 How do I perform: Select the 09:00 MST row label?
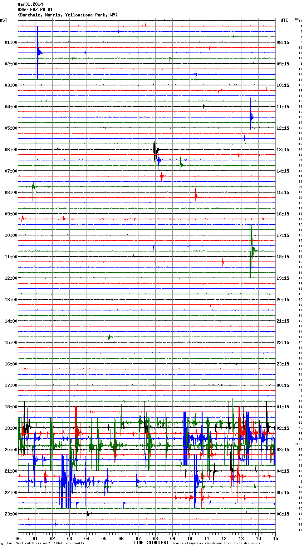pyautogui.click(x=11, y=214)
